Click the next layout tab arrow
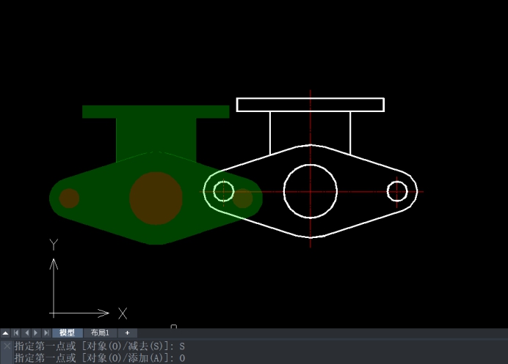Screen dimensions: 508x364 coord(36,333)
